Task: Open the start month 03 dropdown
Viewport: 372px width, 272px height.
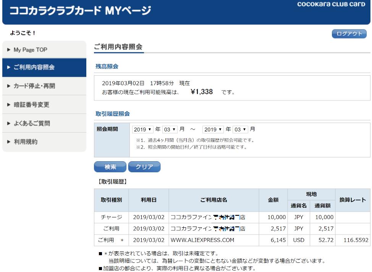Action: (170, 130)
